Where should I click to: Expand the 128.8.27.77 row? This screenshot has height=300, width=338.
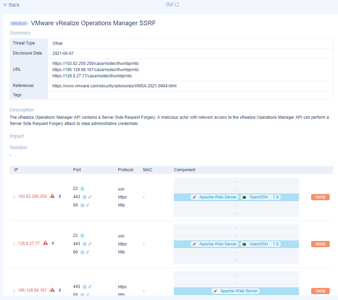coord(14,244)
